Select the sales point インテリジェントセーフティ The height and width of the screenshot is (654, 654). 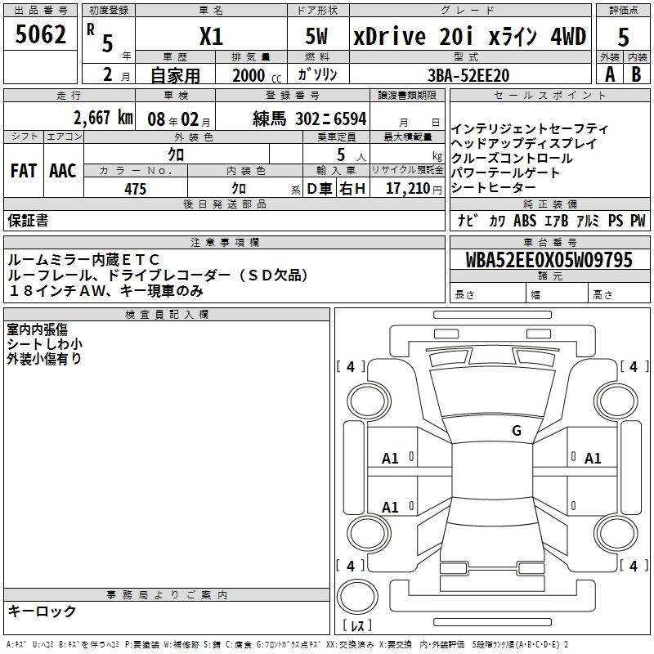coord(529,128)
